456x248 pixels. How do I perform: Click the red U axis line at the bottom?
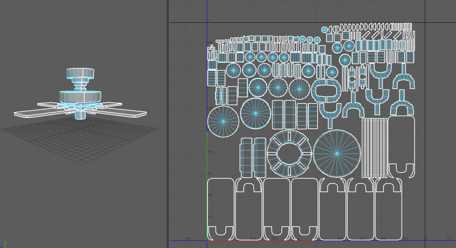click(x=262, y=240)
